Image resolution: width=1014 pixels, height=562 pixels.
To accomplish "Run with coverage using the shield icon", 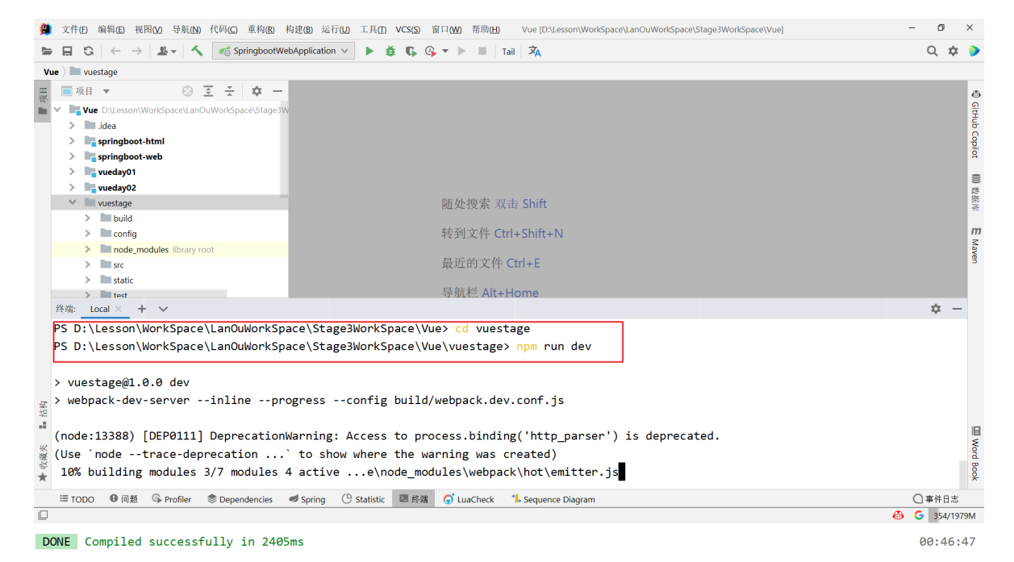I will (411, 51).
